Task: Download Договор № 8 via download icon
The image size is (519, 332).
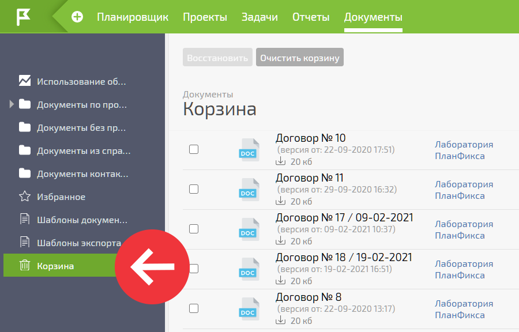Action: 280,320
